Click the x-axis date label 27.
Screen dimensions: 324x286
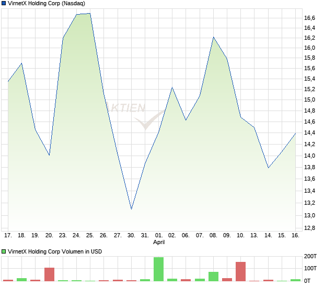coord(118,235)
